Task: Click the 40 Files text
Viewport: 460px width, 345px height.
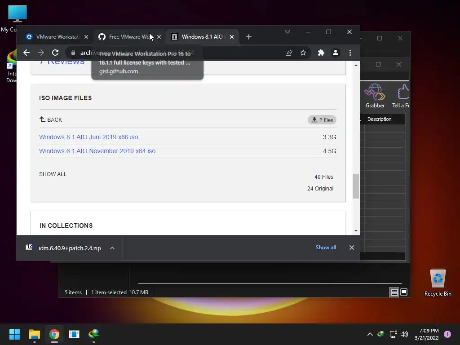Action: (324, 177)
